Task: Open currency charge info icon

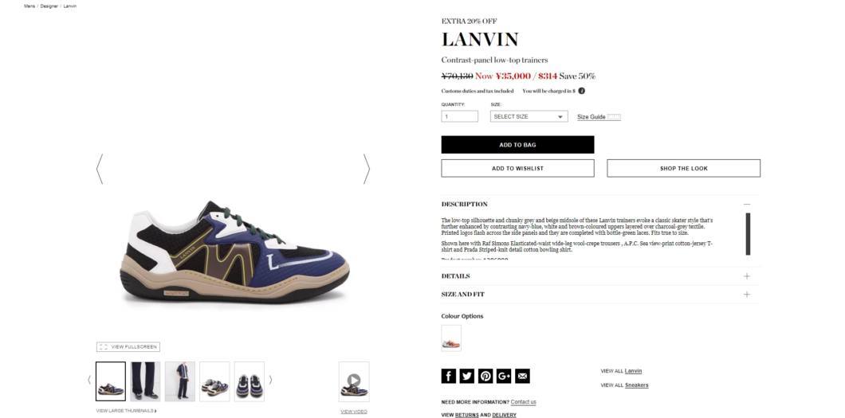Action: point(581,91)
